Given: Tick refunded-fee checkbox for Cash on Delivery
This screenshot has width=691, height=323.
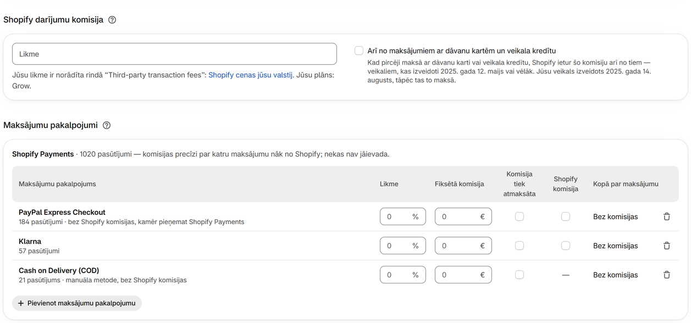Looking at the screenshot, I should (519, 275).
